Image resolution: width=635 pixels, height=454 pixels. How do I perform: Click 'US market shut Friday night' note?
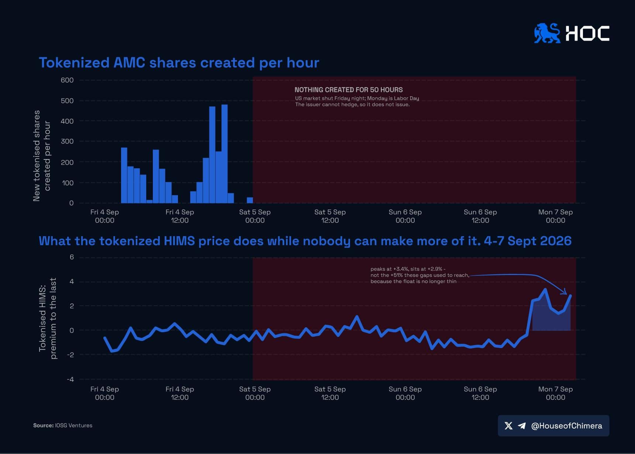click(330, 98)
